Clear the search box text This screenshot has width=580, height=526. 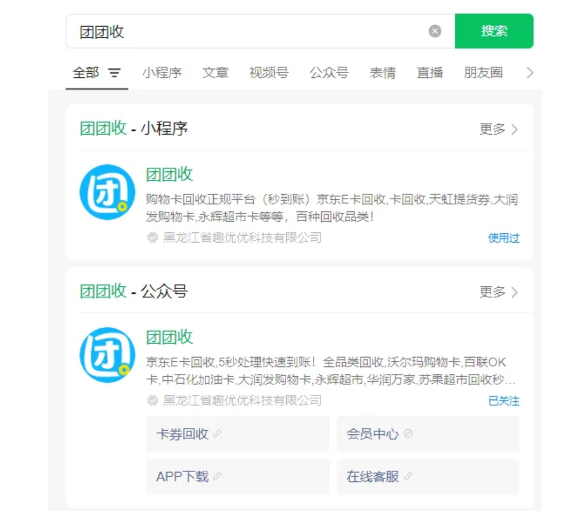coord(435,31)
